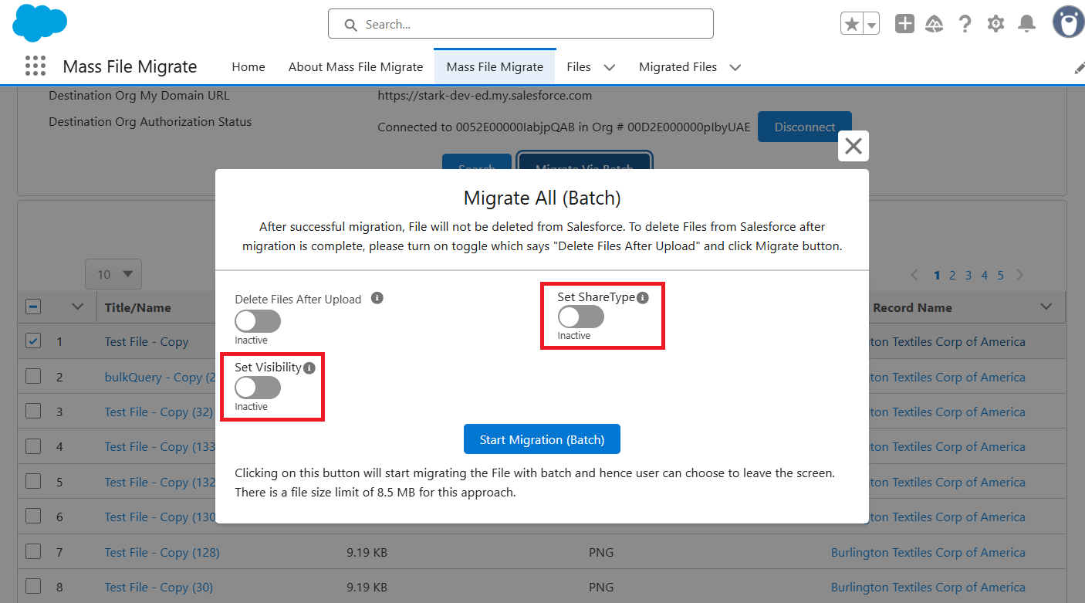Screen dimensions: 1085x603
Task: Go to previous page arrow
Action: click(x=915, y=275)
